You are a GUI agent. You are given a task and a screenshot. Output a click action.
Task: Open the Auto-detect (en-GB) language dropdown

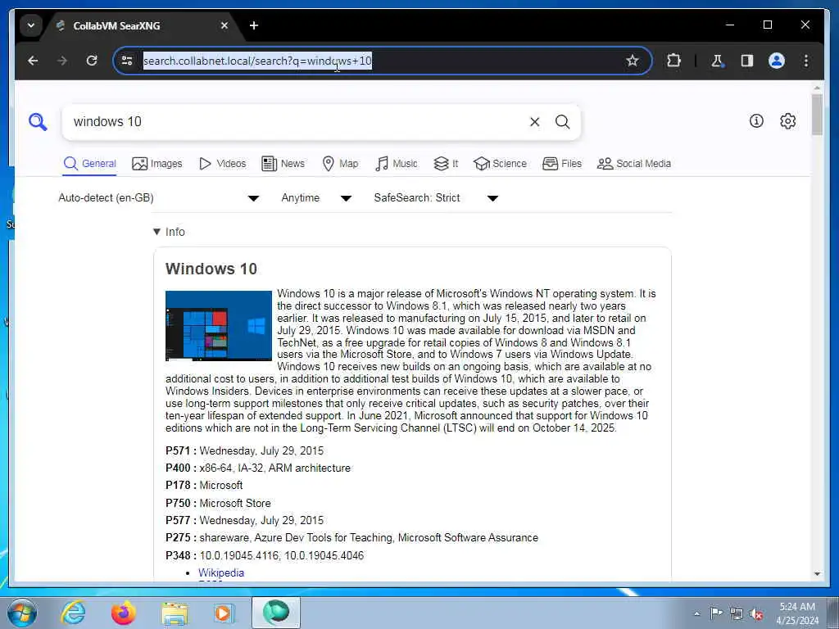159,198
